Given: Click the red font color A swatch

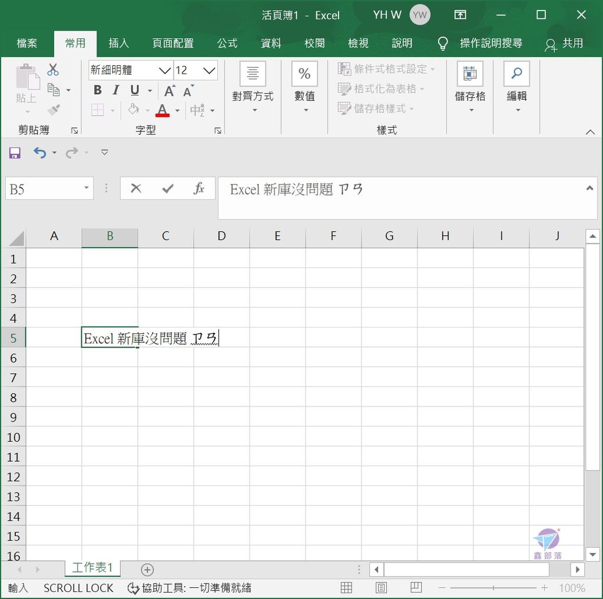Looking at the screenshot, I should click(163, 110).
